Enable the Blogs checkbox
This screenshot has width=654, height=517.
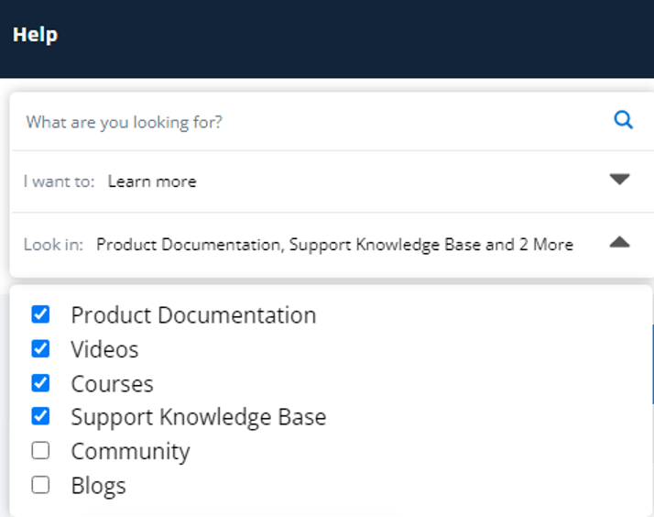click(x=40, y=485)
